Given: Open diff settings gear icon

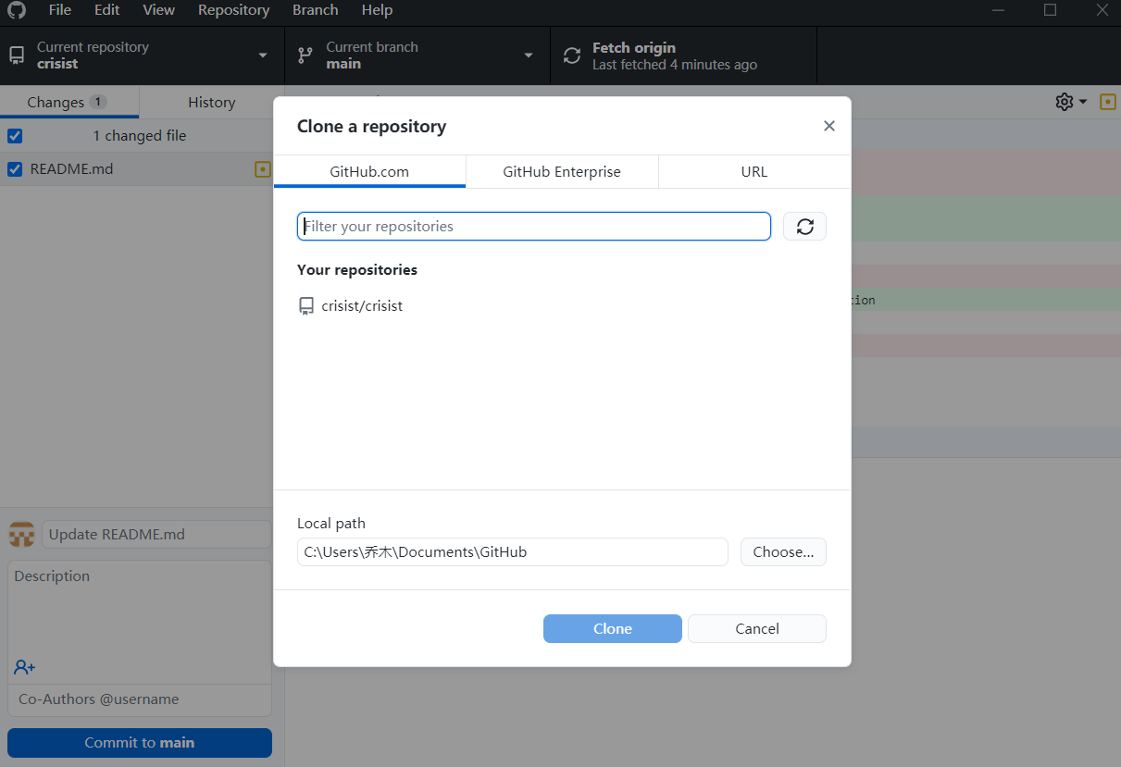Looking at the screenshot, I should coord(1065,102).
